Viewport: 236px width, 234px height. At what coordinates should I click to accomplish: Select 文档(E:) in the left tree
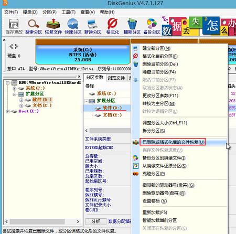click(42, 105)
